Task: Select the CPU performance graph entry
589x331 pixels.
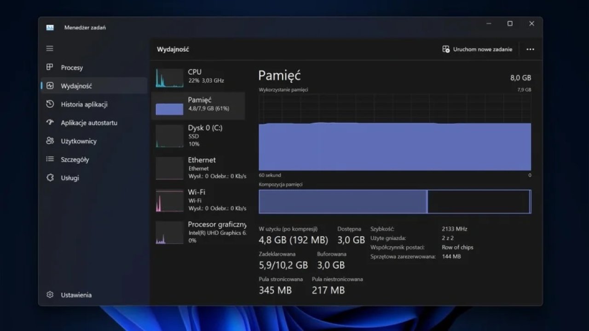Action: [x=198, y=78]
